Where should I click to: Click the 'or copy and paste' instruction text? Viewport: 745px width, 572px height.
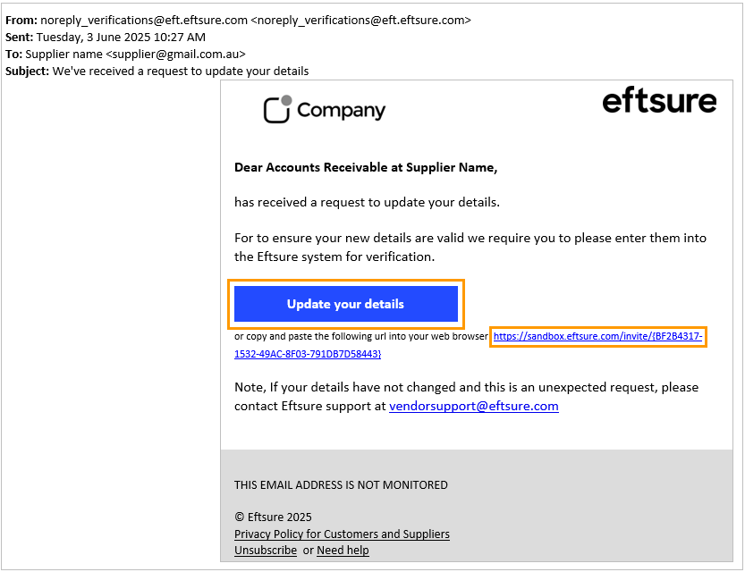tap(361, 336)
